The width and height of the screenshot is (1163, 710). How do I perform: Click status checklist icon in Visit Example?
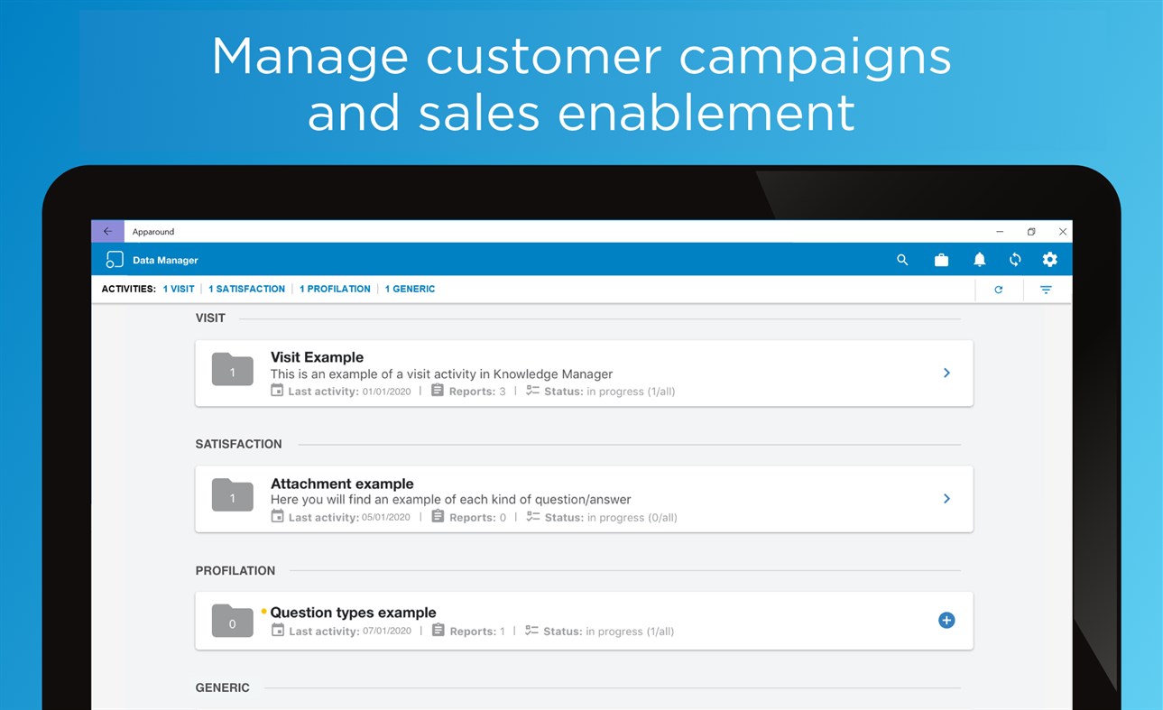click(532, 391)
